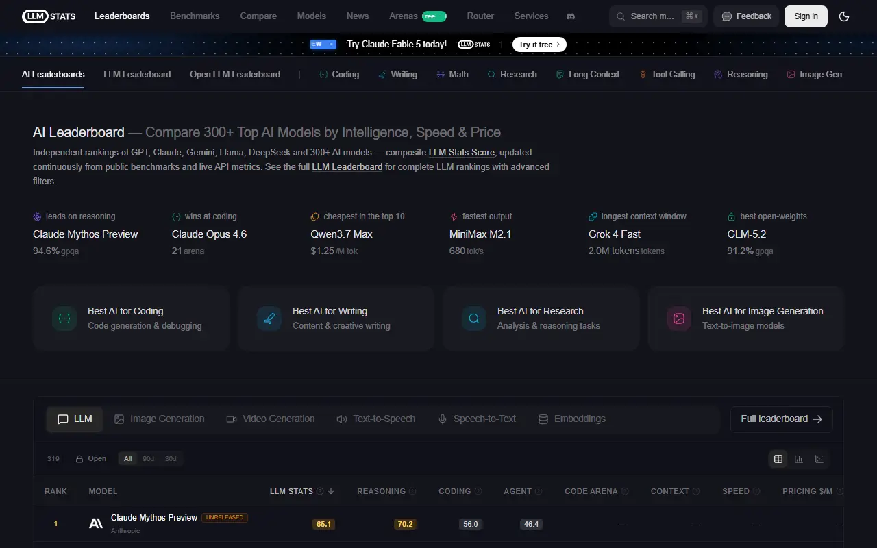Image resolution: width=877 pixels, height=548 pixels.
Task: Click the info icon next to CODE ARENA column
Action: coord(625,491)
